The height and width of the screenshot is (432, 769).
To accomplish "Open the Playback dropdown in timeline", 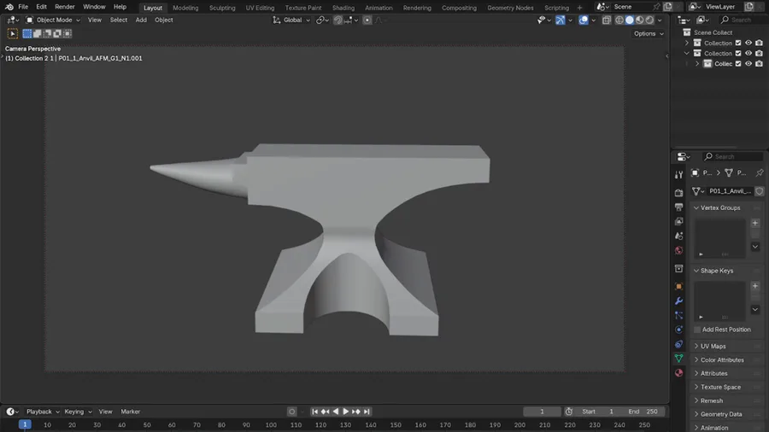I will click(x=42, y=412).
